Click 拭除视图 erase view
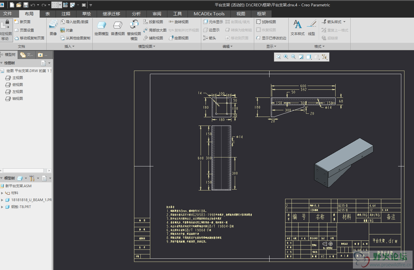This screenshot has height=270, width=414. tap(266, 22)
